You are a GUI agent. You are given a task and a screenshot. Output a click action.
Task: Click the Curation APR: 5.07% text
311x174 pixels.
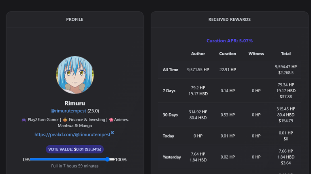click(x=230, y=40)
